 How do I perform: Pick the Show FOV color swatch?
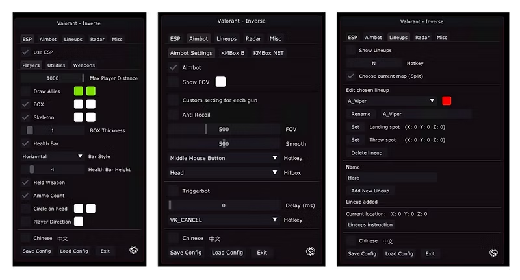(220, 82)
